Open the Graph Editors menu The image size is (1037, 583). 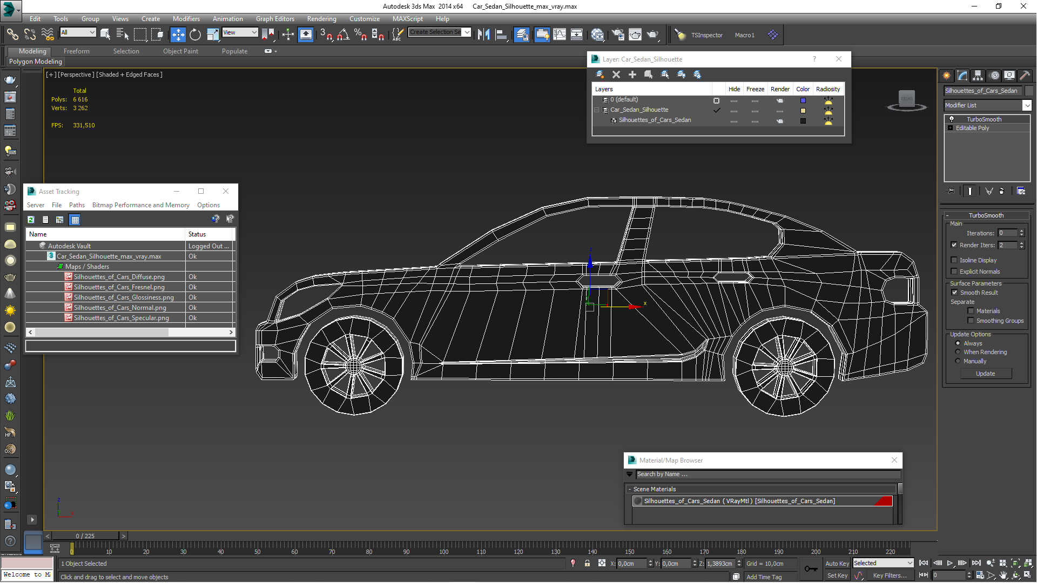[x=275, y=18]
